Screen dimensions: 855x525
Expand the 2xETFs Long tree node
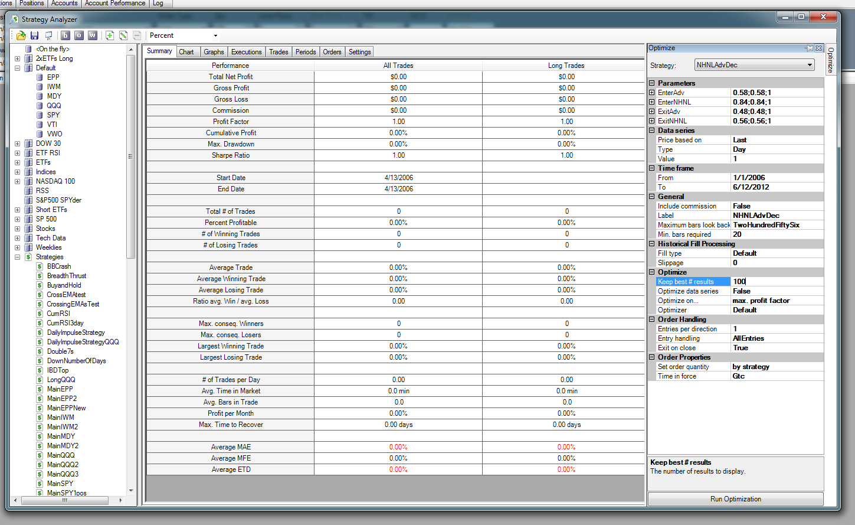17,58
